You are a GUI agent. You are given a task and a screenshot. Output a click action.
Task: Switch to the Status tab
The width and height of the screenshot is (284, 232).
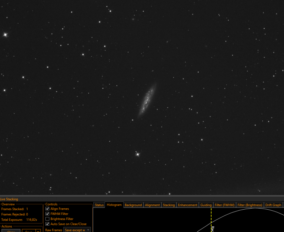click(x=99, y=205)
